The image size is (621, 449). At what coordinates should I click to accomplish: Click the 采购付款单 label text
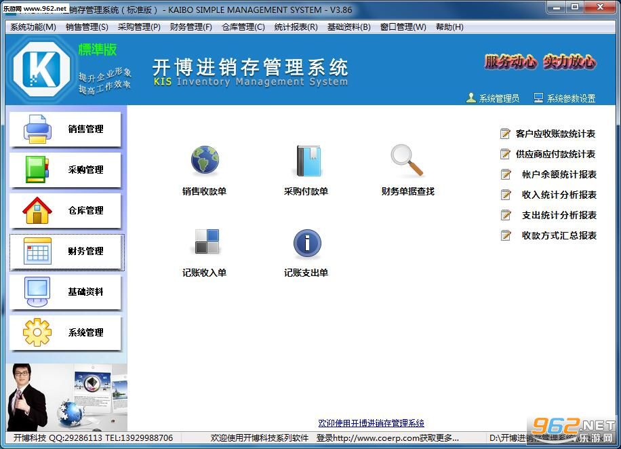pos(306,191)
